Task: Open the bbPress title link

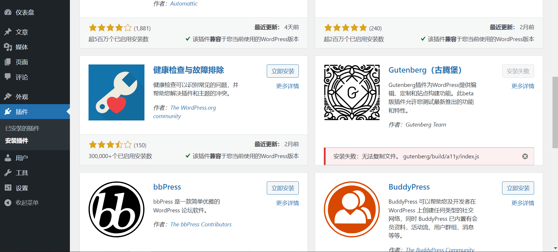Action: 167,187
